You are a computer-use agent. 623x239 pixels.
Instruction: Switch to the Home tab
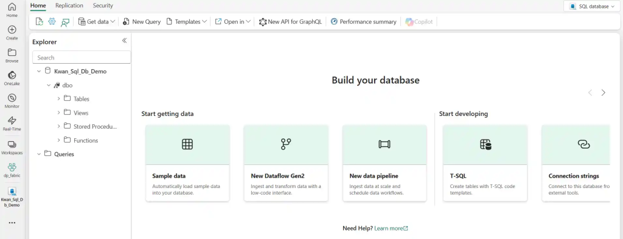pos(38,5)
